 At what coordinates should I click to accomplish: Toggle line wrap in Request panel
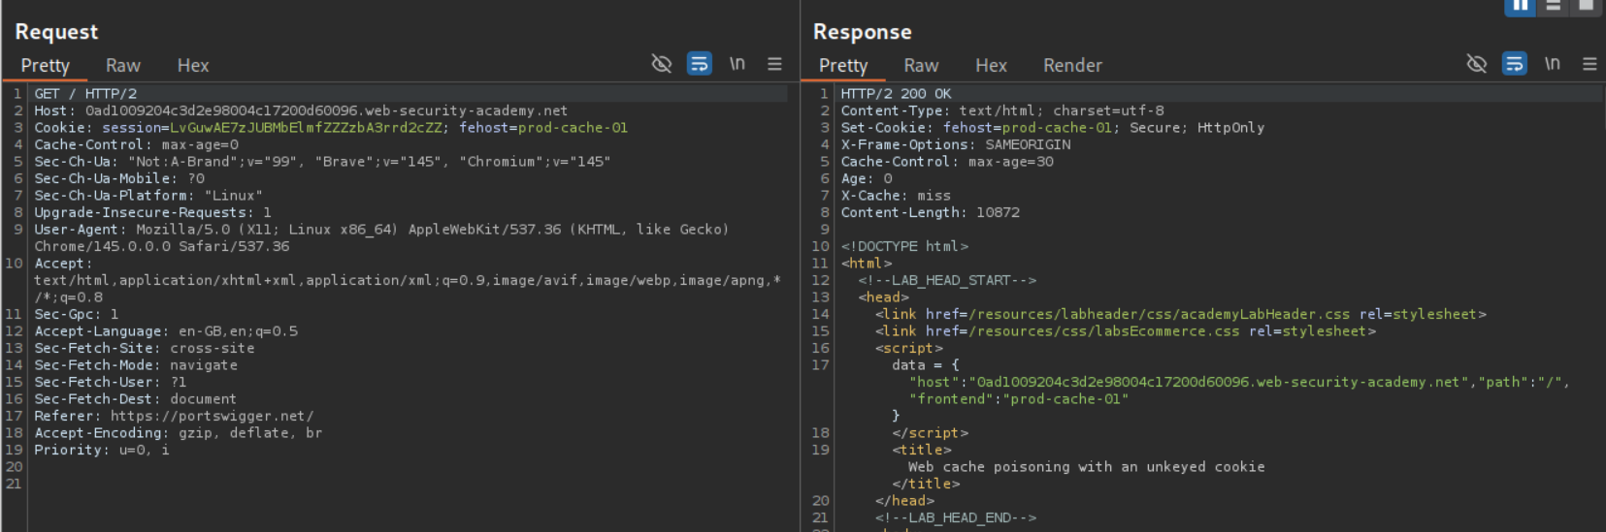pos(699,64)
